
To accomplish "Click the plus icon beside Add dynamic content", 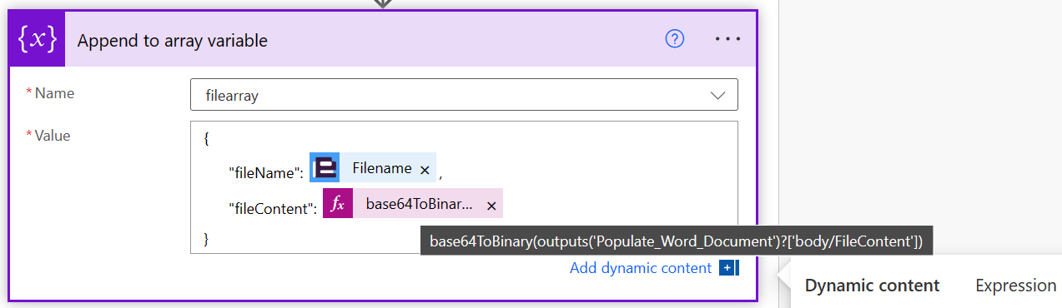I will point(729,268).
